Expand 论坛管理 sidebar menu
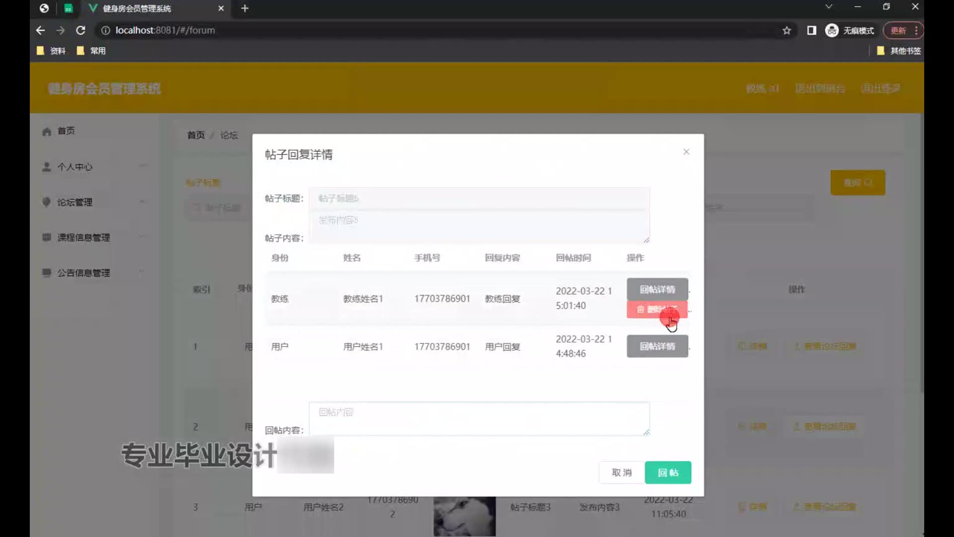The height and width of the screenshot is (537, 954). tap(94, 202)
